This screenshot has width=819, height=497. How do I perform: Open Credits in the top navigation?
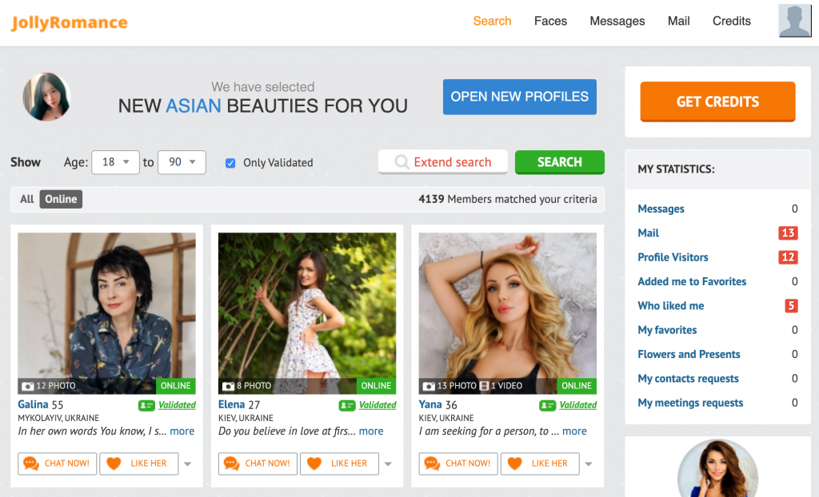pyautogui.click(x=731, y=21)
